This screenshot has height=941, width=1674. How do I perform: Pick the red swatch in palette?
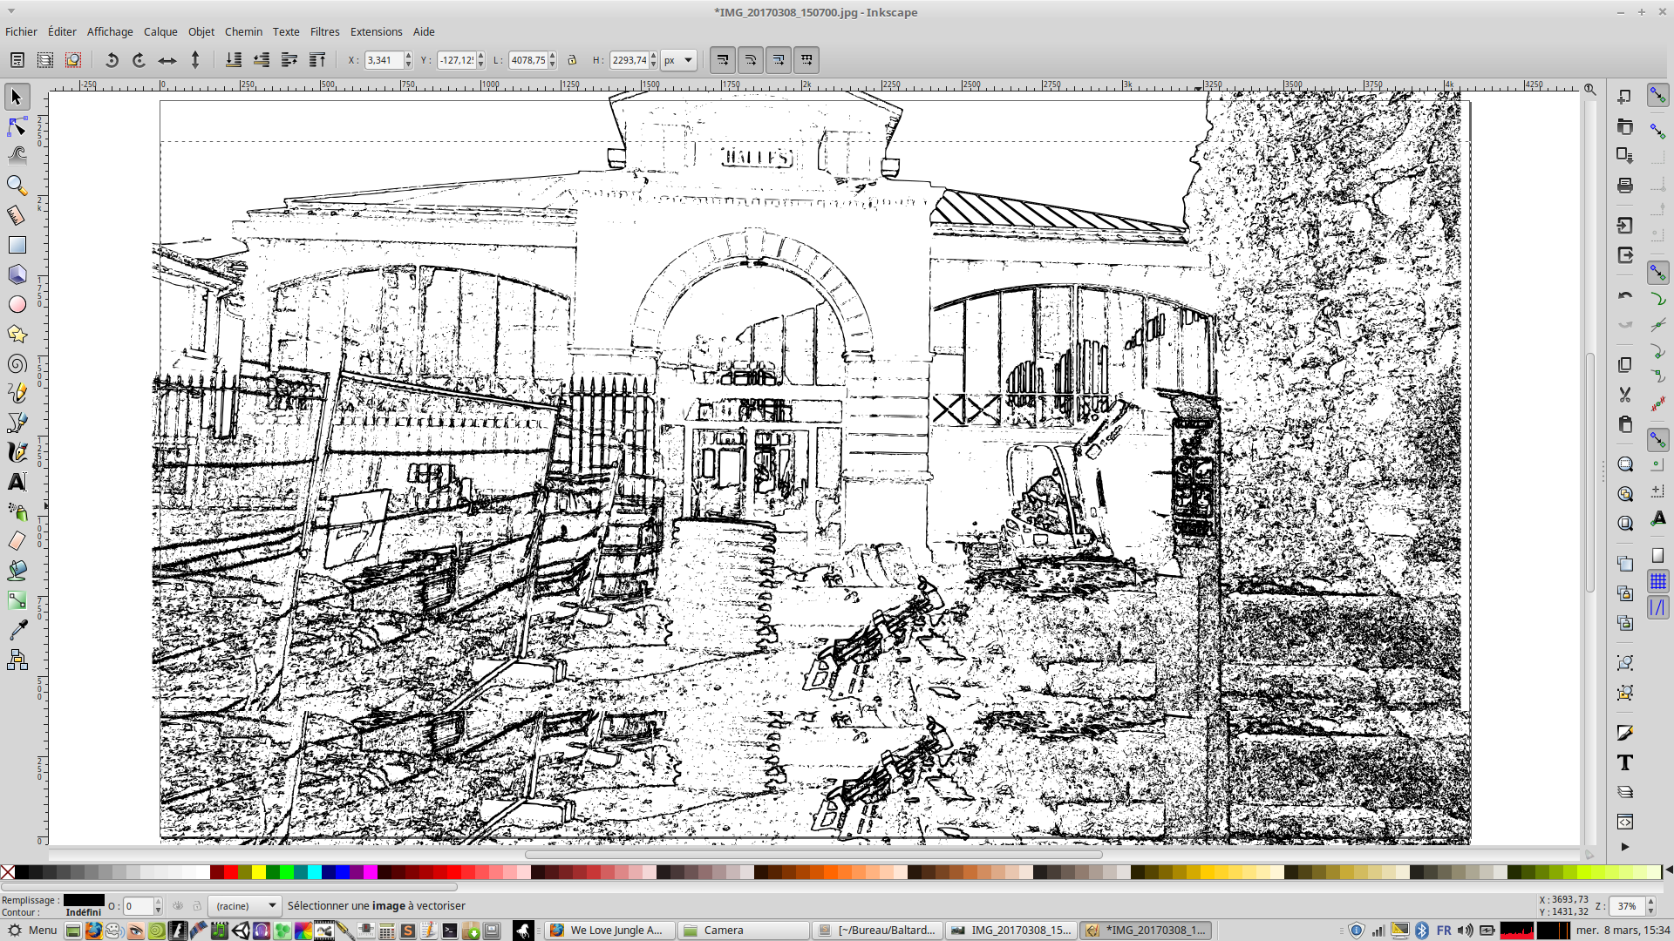(231, 872)
